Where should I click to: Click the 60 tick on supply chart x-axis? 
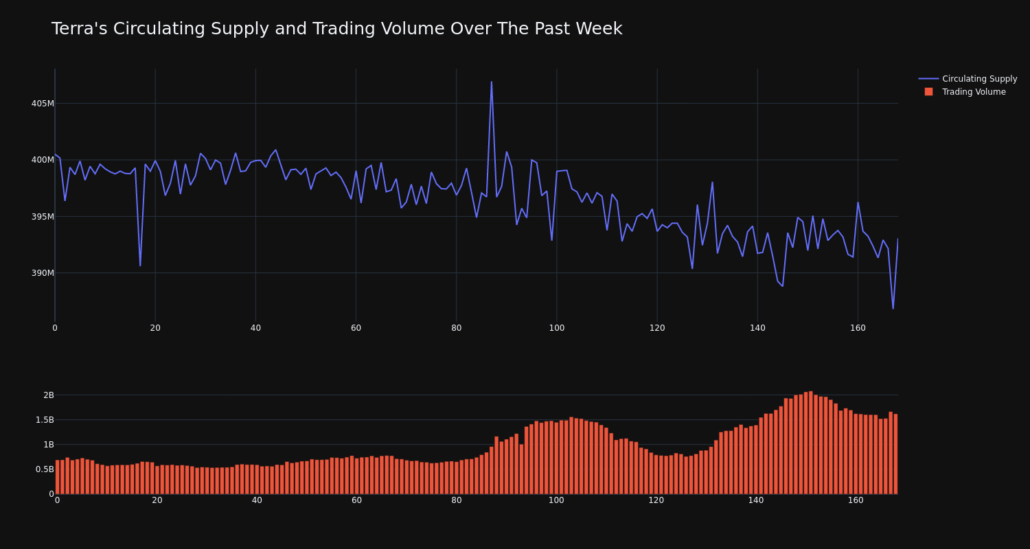coord(356,328)
